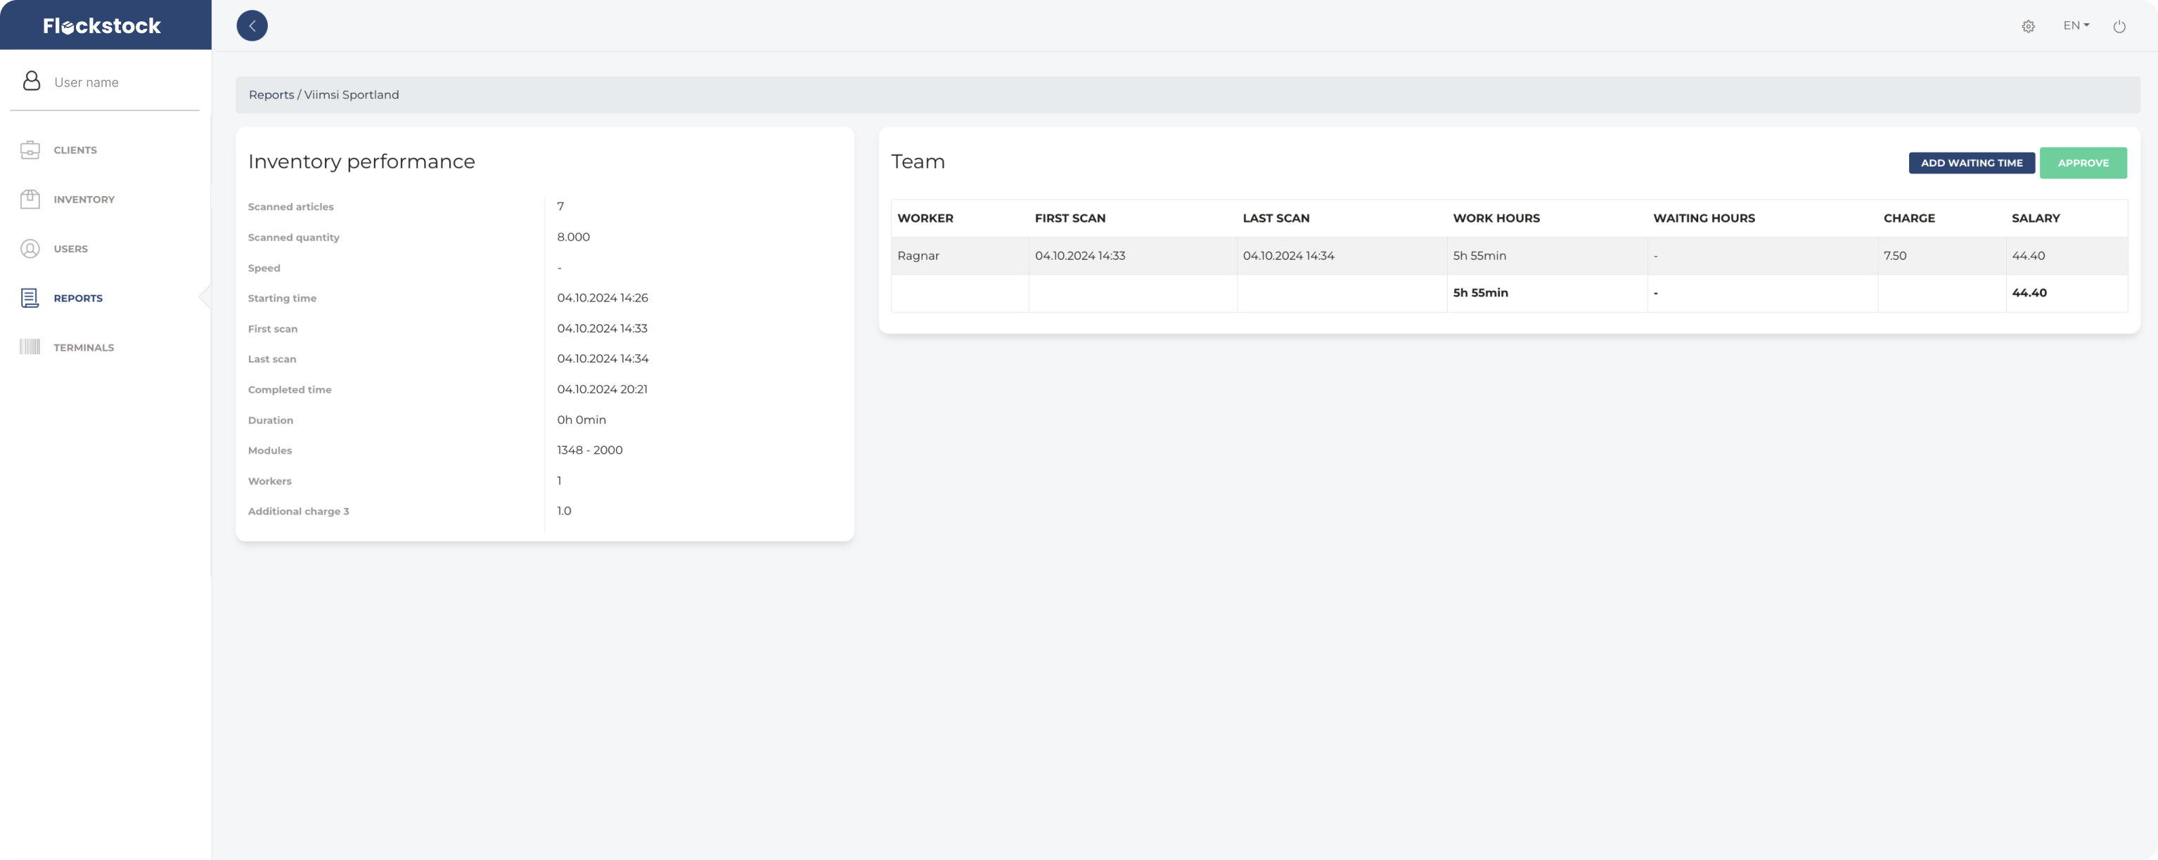Click the Users person icon
This screenshot has width=2158, height=860.
pos(30,249)
